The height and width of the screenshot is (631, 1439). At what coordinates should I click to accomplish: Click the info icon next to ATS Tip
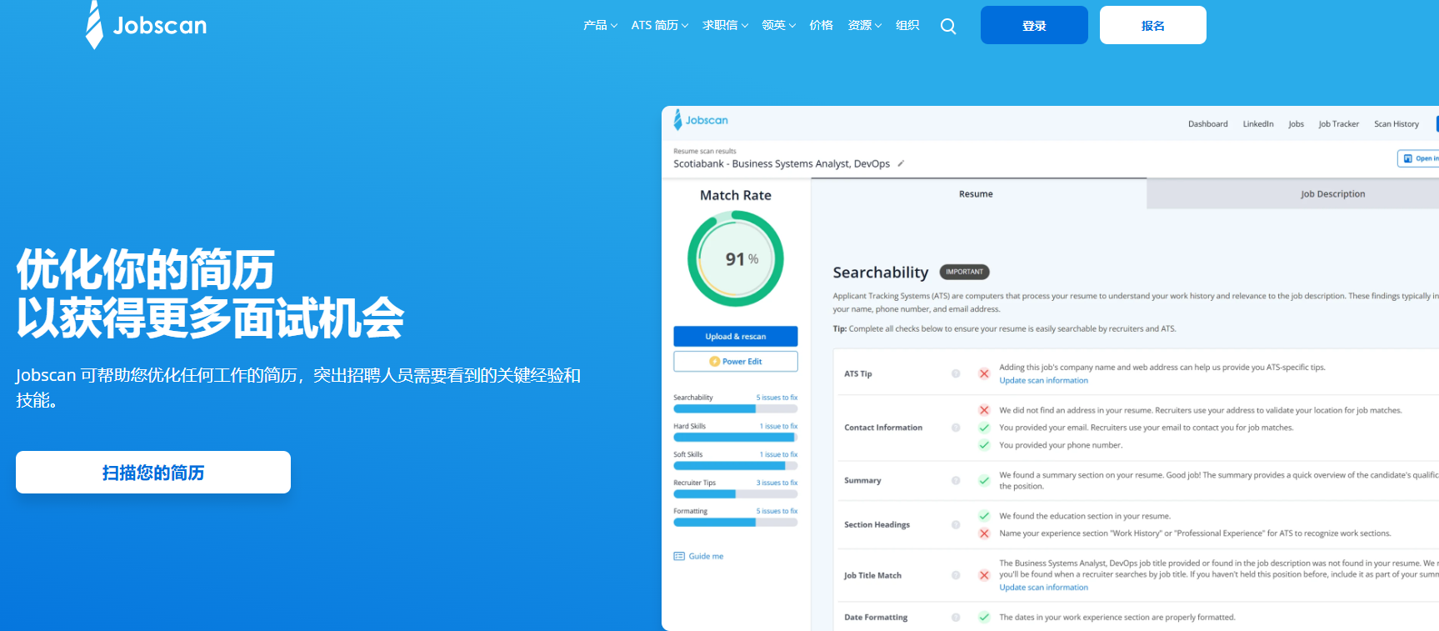pos(956,373)
